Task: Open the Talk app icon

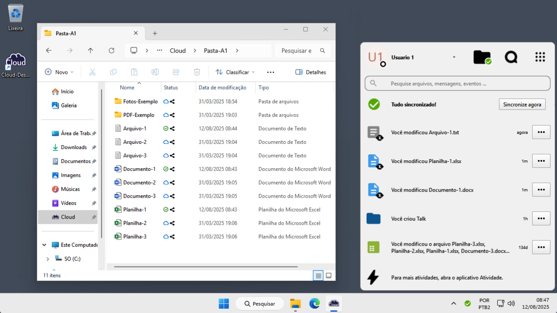Action: pos(511,57)
